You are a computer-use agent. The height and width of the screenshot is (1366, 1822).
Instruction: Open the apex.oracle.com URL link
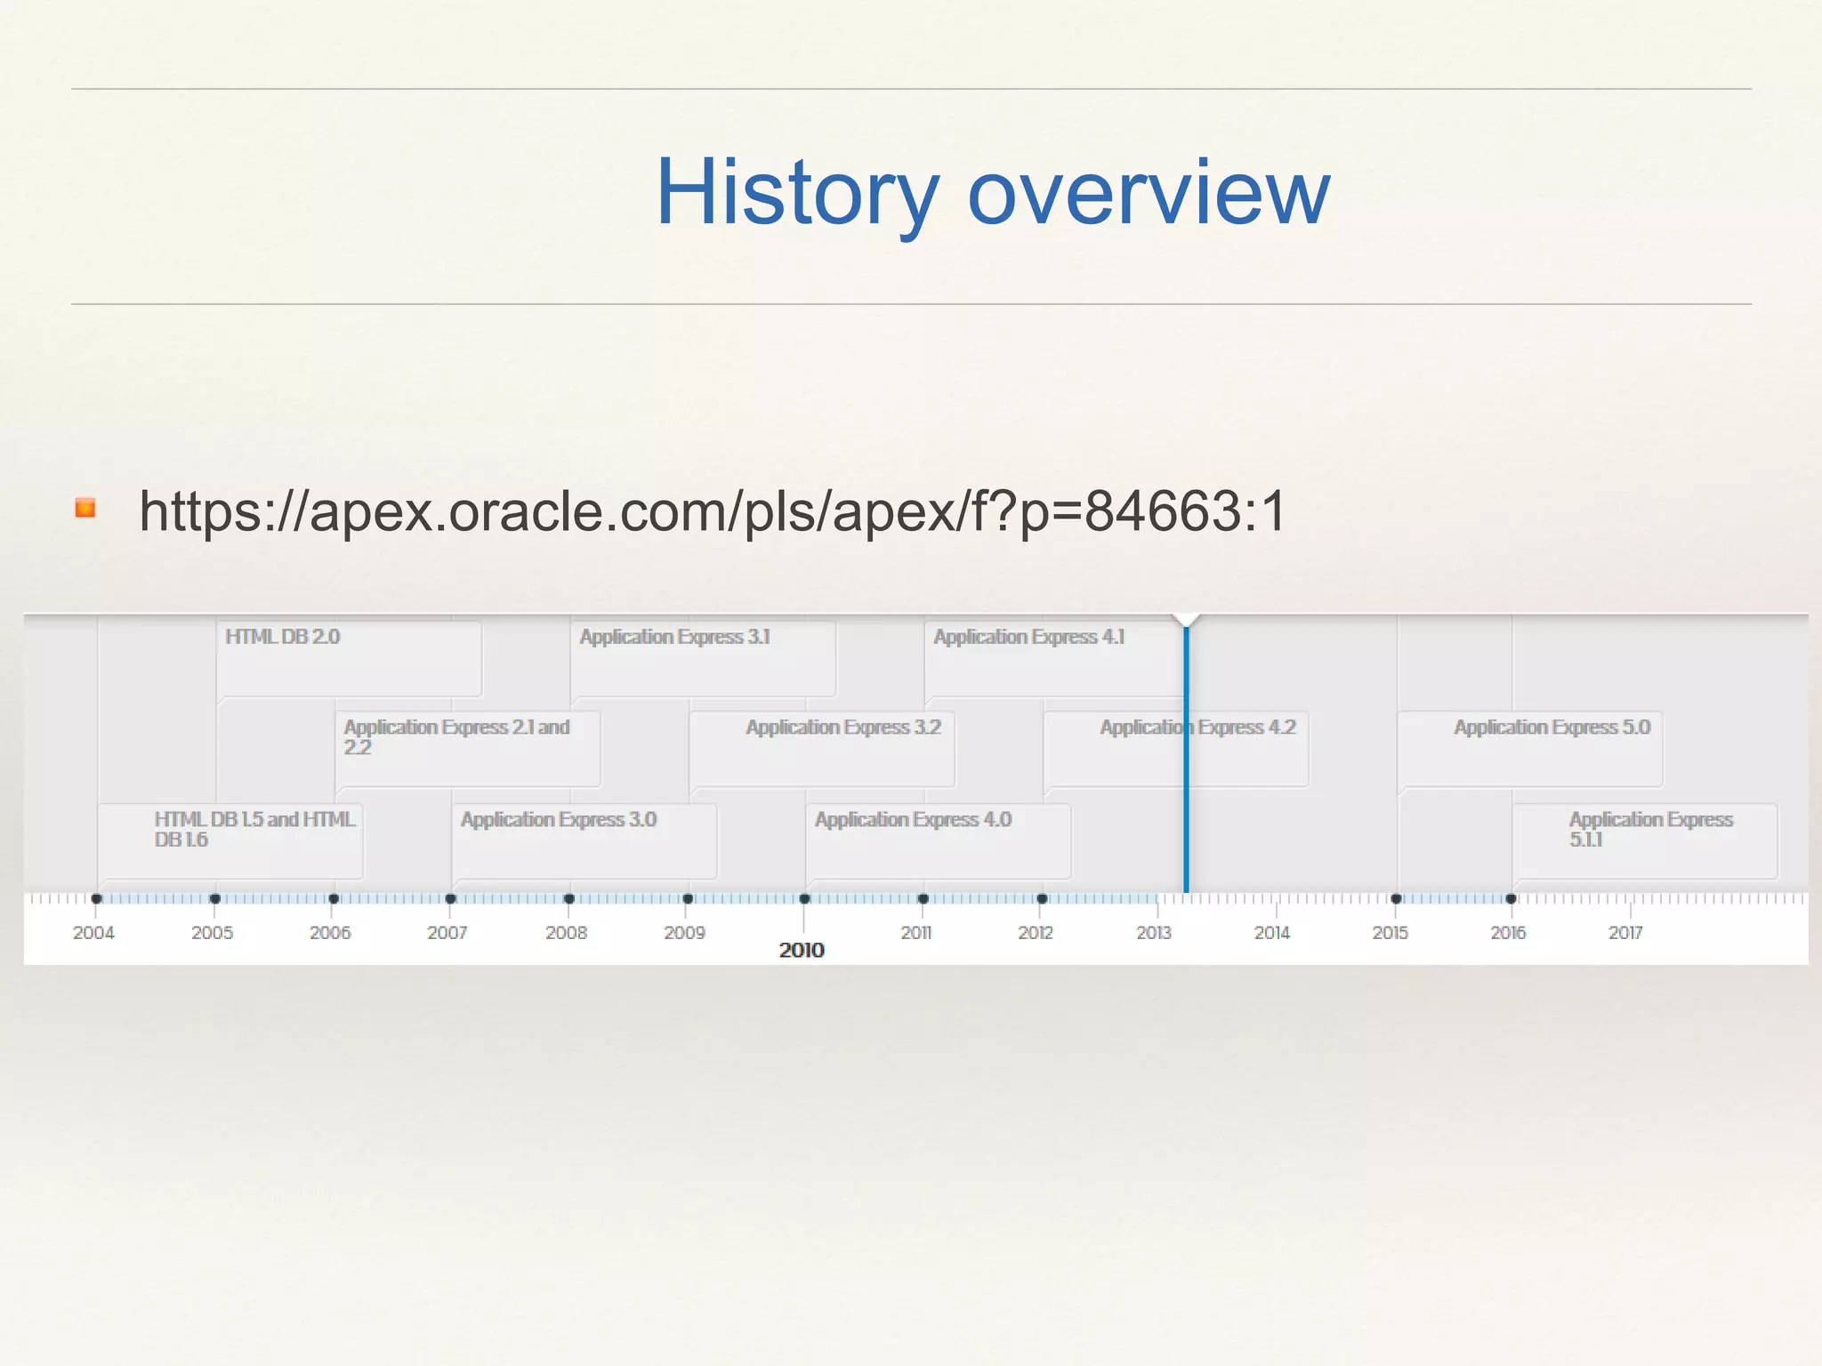713,512
